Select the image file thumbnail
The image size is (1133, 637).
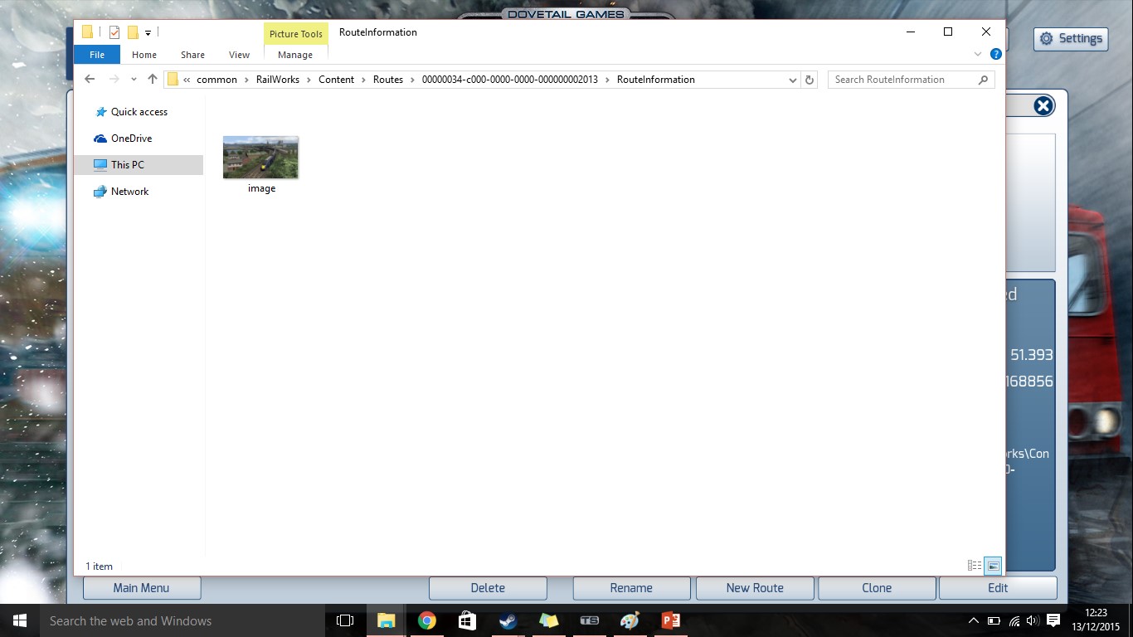click(x=260, y=158)
